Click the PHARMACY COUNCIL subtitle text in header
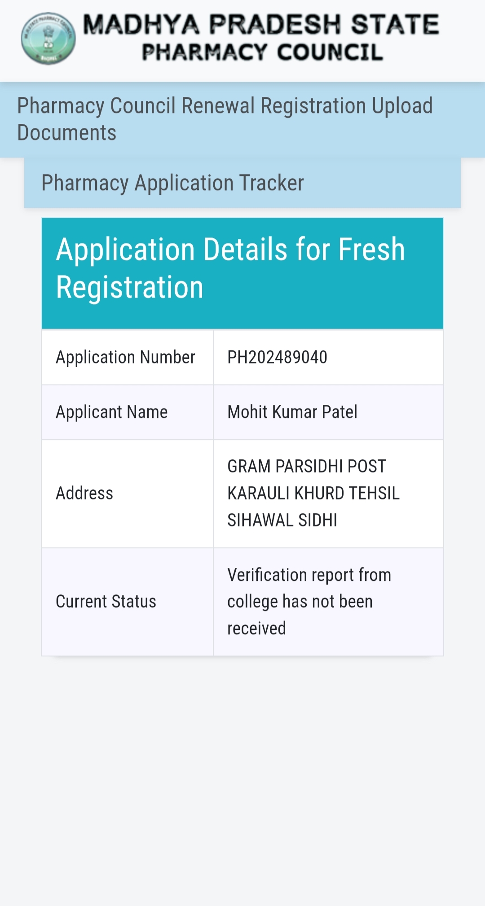 coord(263,52)
